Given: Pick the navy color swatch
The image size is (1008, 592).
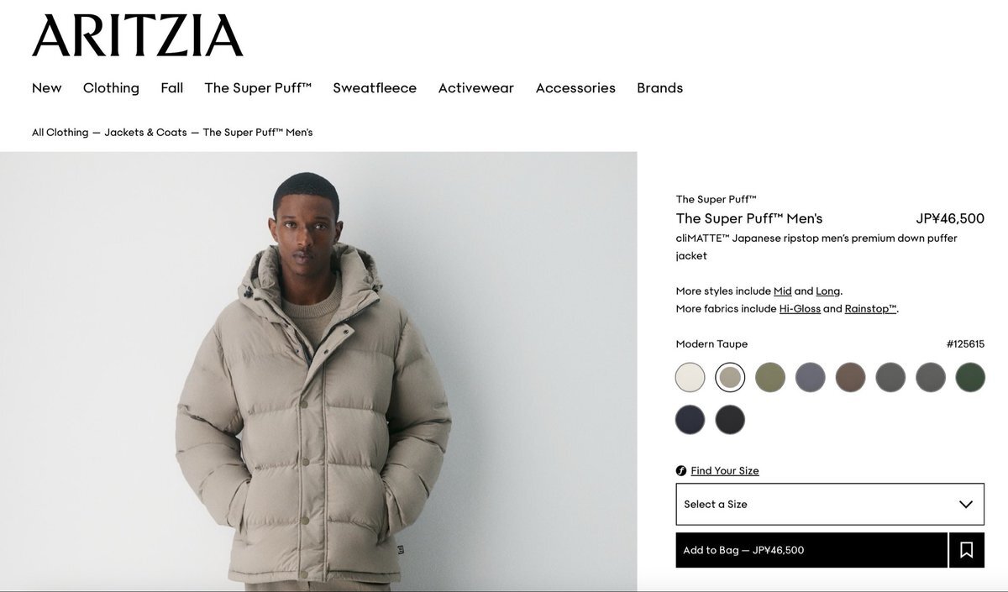Looking at the screenshot, I should click(x=690, y=419).
